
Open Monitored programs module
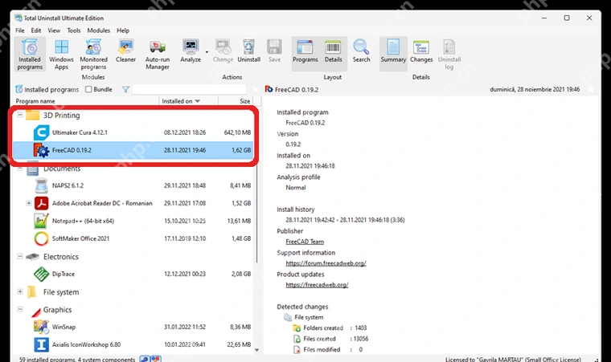click(93, 55)
